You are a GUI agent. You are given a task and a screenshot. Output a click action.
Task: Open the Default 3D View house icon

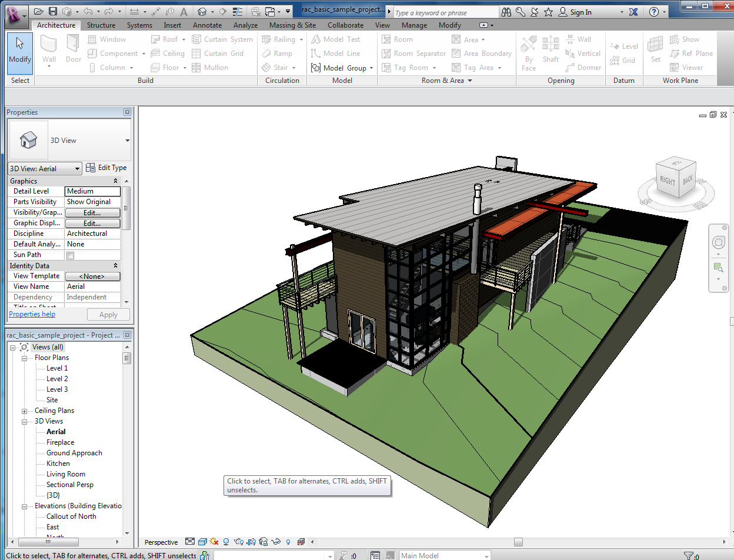point(202,11)
